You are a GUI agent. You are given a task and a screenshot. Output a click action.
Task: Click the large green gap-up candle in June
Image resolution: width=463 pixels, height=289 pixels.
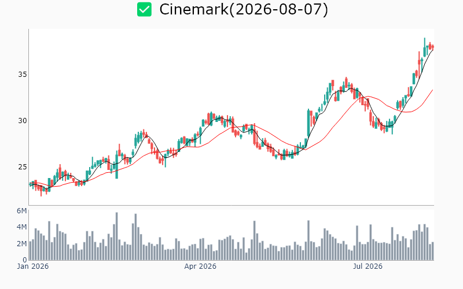coord(308,122)
